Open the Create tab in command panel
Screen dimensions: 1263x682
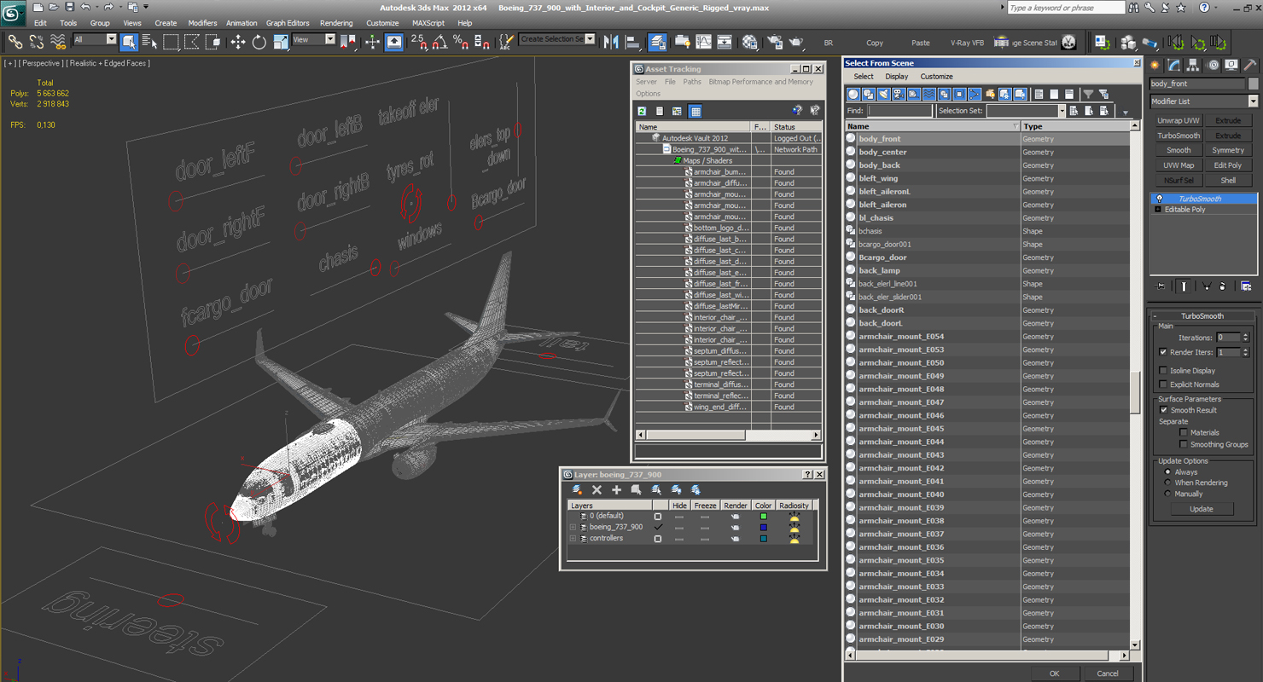point(1155,65)
